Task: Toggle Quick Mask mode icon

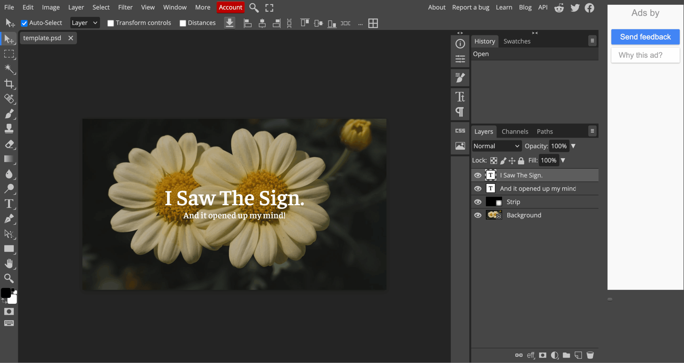Action: [9, 312]
